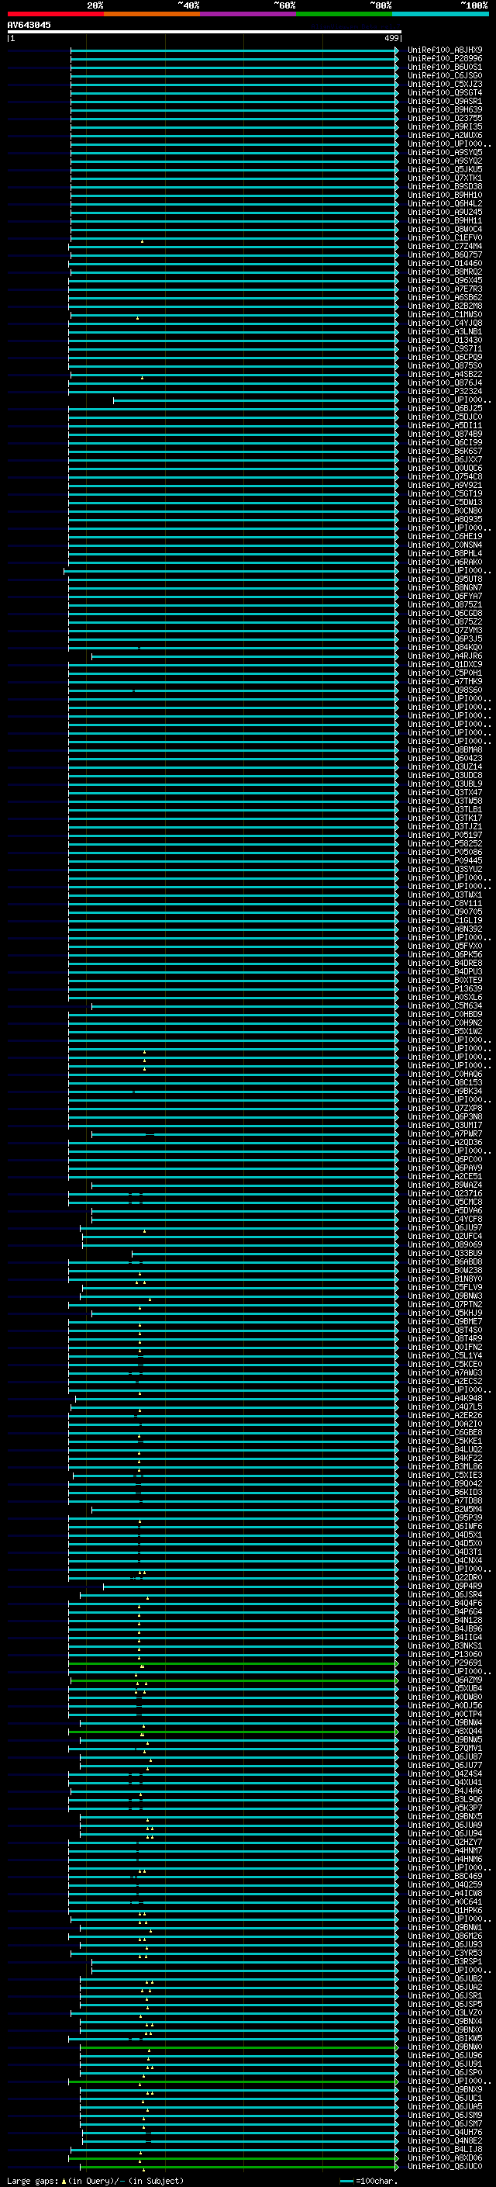Image resolution: width=496 pixels, height=2187 pixels.
Task: Select the UniRef100_B9H639 label
Action: (x=444, y=109)
